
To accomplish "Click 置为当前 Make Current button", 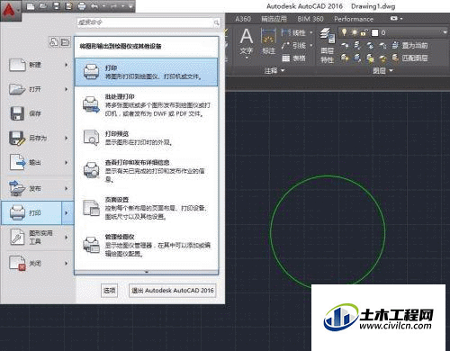I will [x=409, y=45].
